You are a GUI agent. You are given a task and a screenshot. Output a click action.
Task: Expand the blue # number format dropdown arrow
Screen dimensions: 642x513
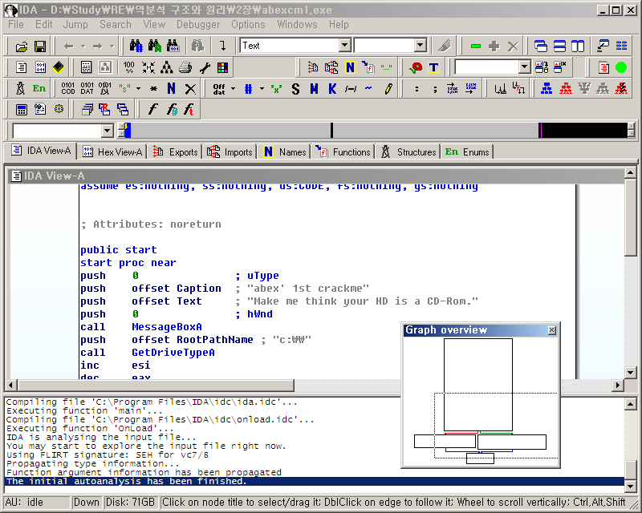[x=262, y=88]
